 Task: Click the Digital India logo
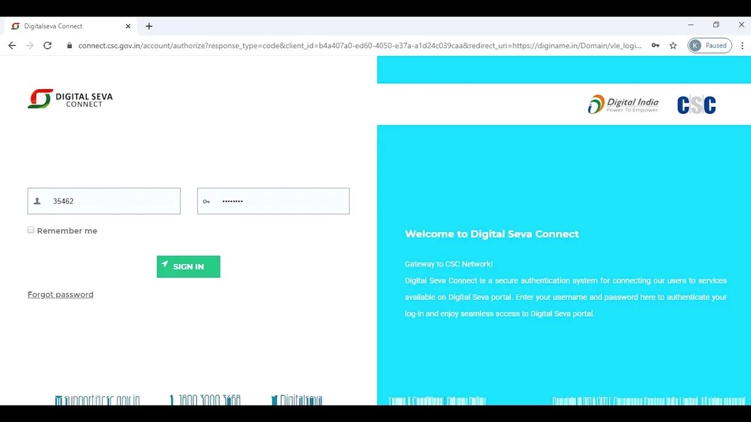point(623,104)
